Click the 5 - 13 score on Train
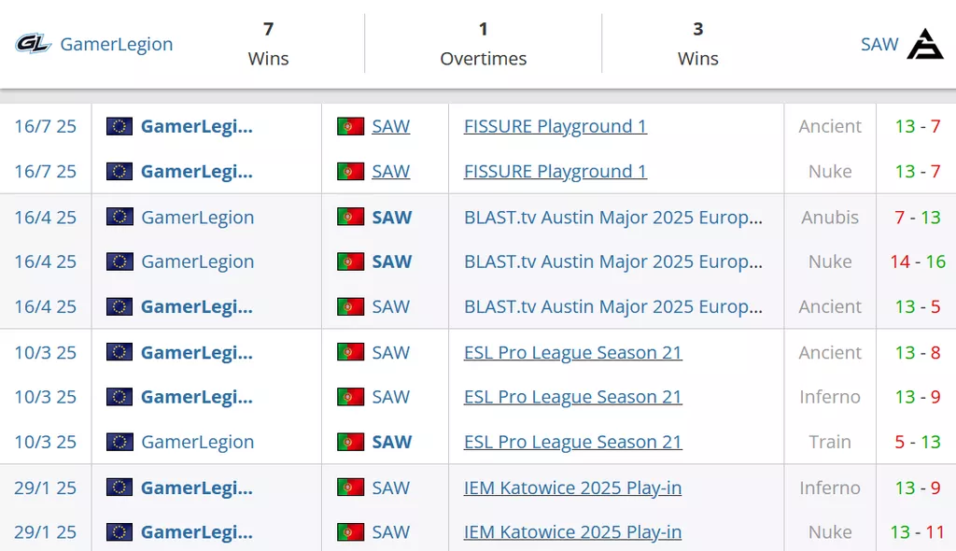Viewport: 956px width, 551px height. pos(917,442)
